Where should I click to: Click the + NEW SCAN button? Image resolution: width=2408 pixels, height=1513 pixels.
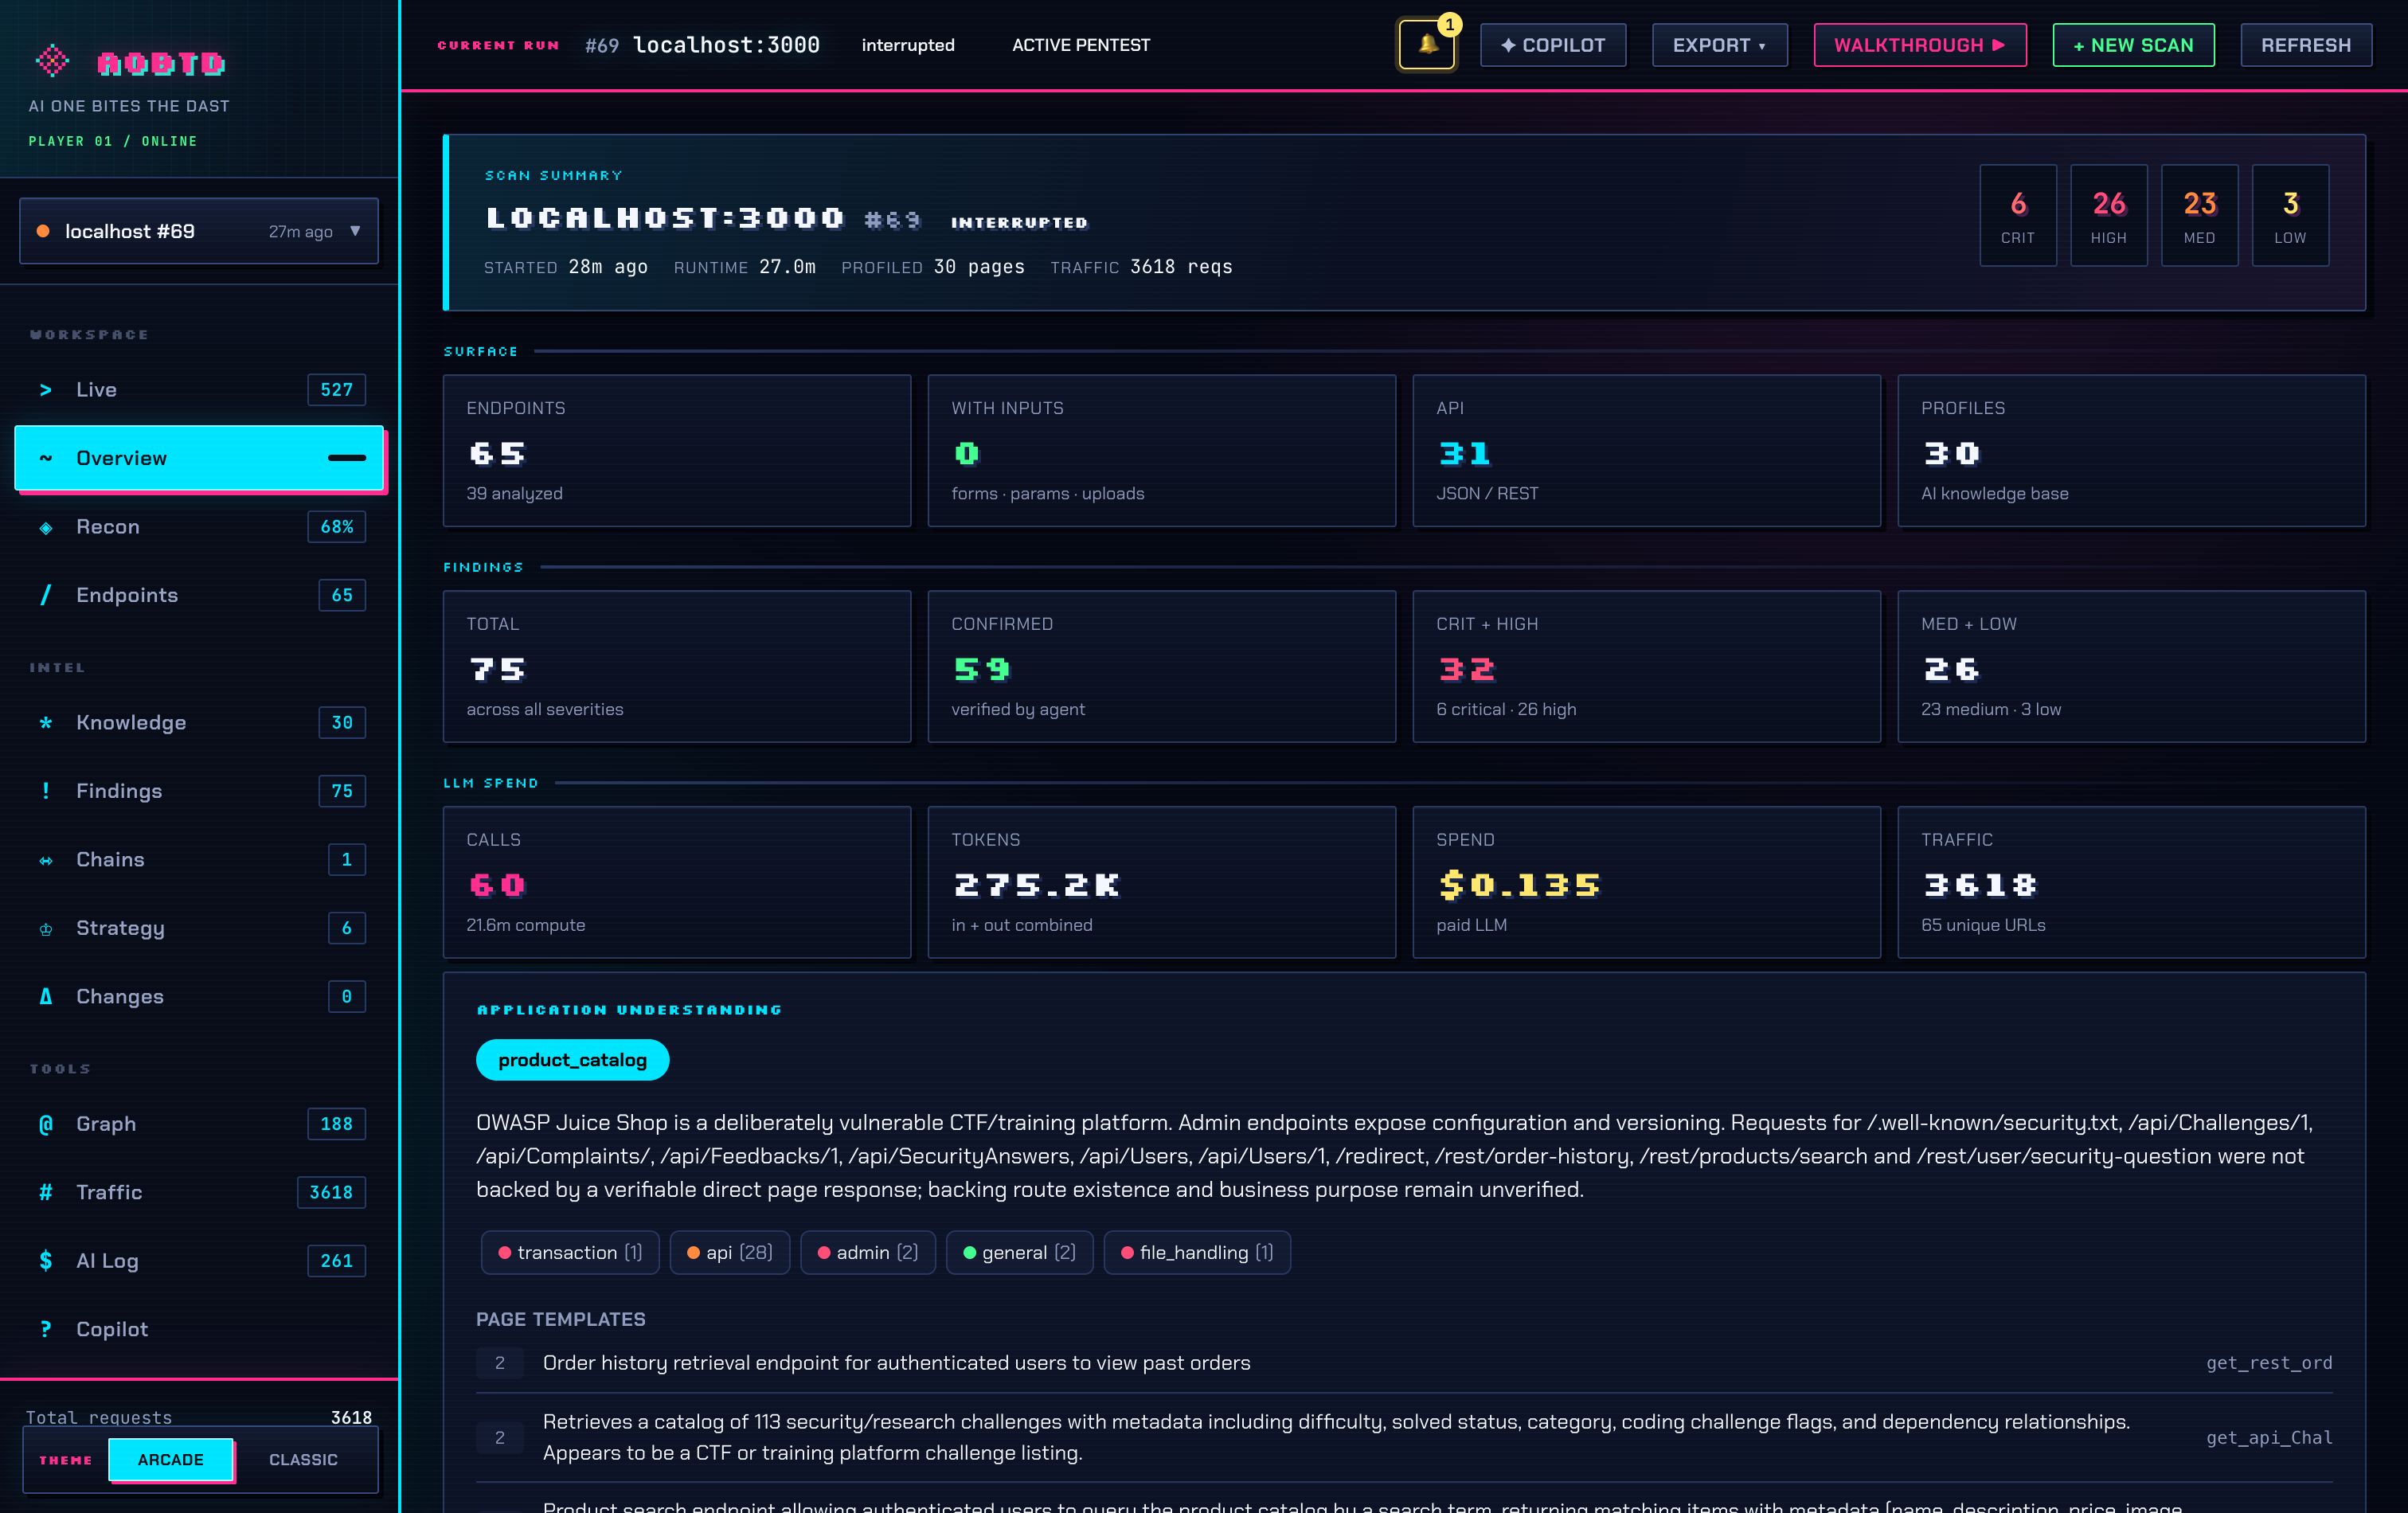(2133, 45)
